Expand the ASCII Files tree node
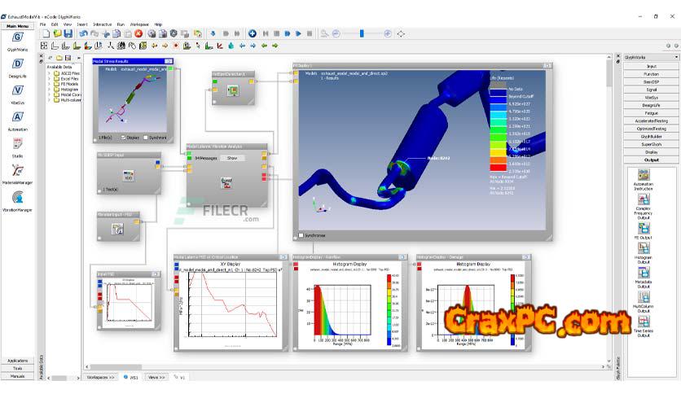The image size is (681, 394). tap(50, 73)
